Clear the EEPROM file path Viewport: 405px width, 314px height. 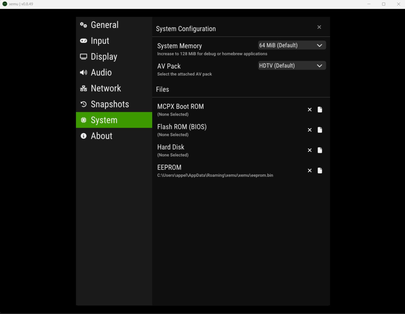click(310, 171)
